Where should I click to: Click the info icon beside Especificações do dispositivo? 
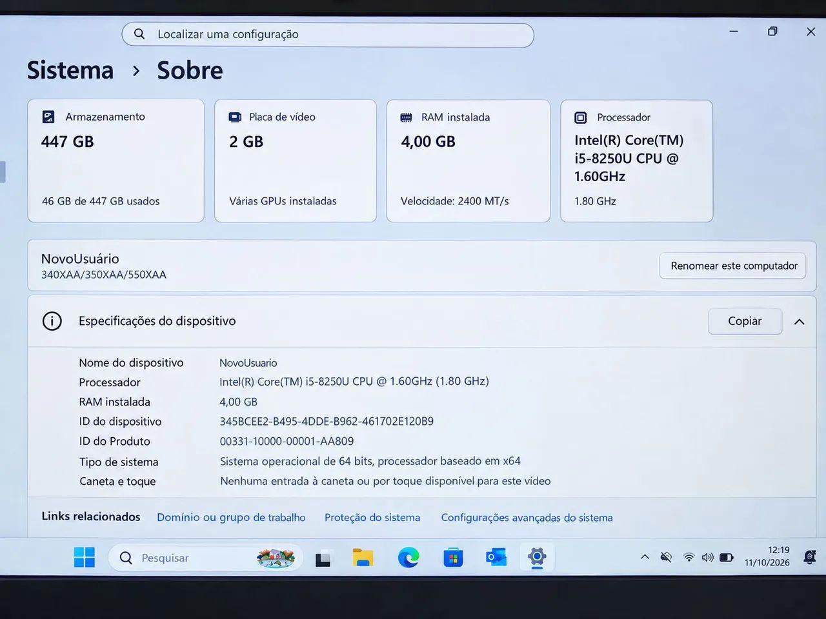[52, 321]
